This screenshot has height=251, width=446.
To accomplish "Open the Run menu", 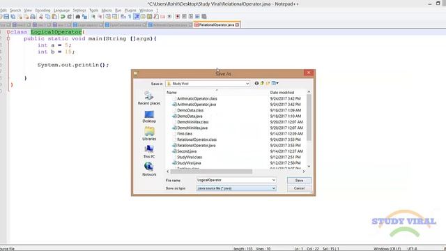I will coord(118,10).
